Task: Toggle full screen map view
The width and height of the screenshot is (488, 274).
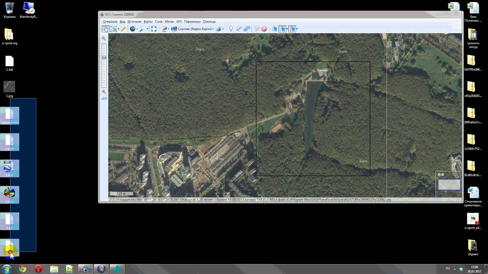Action: click(x=154, y=29)
